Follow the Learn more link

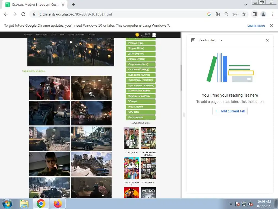tap(256, 25)
